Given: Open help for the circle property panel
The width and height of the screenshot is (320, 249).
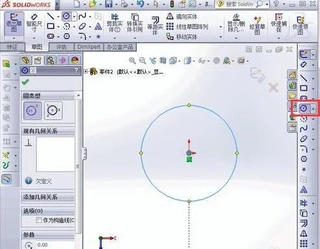Looking at the screenshot, I should pyautogui.click(x=76, y=70).
